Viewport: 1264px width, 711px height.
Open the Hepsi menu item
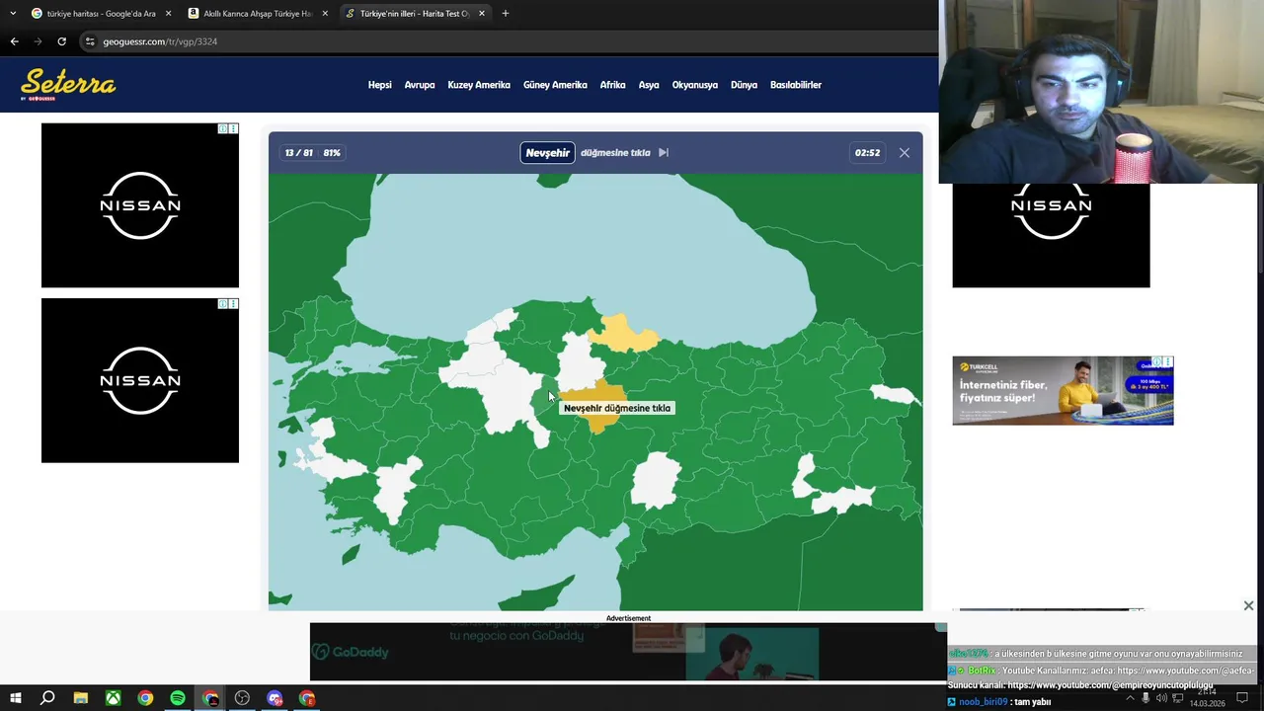(x=380, y=85)
